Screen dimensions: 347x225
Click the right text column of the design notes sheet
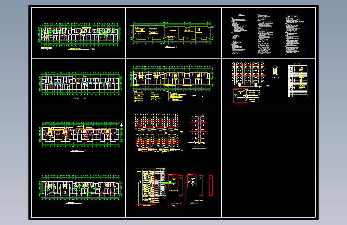click(x=295, y=35)
